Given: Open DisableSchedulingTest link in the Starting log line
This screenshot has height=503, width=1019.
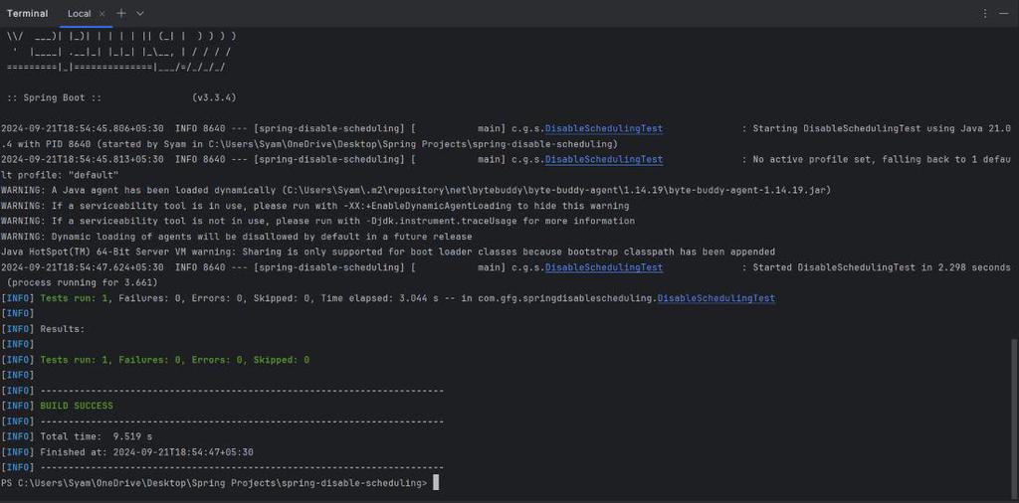Looking at the screenshot, I should (x=603, y=128).
